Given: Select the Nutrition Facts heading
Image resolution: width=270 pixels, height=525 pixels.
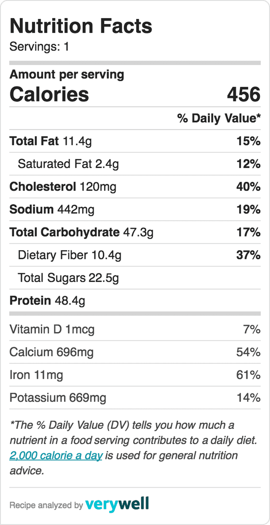Looking at the screenshot, I should point(81,26).
